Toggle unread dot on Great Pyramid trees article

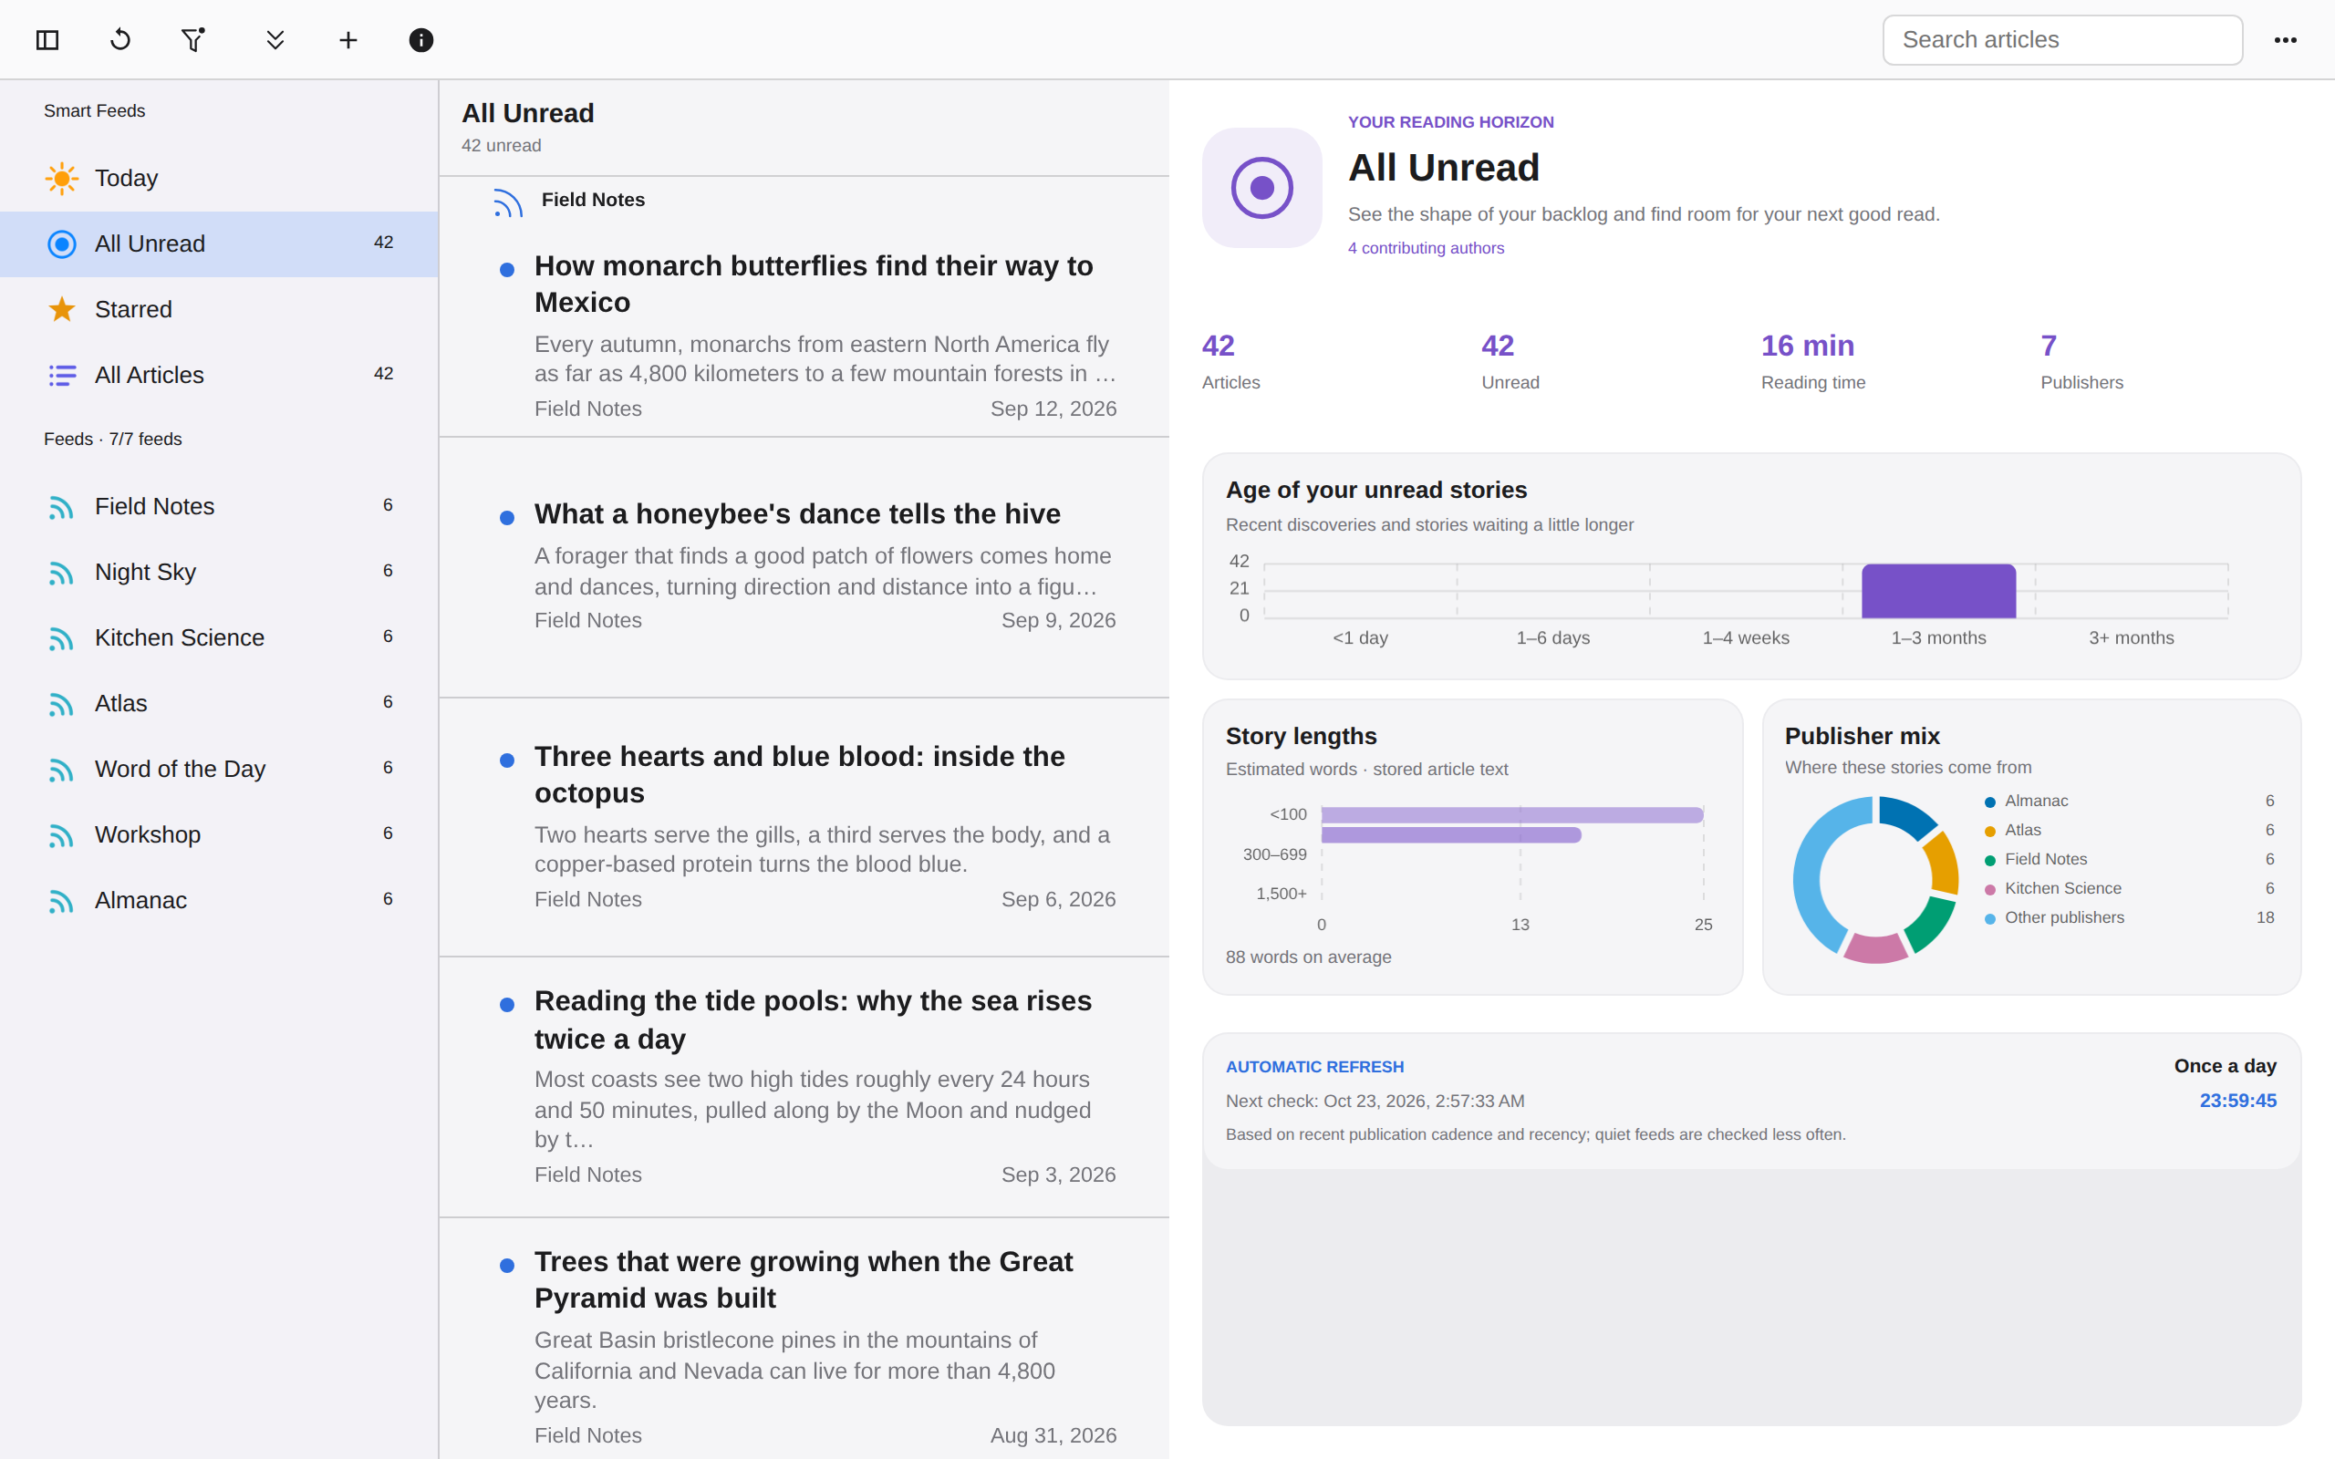506,1265
